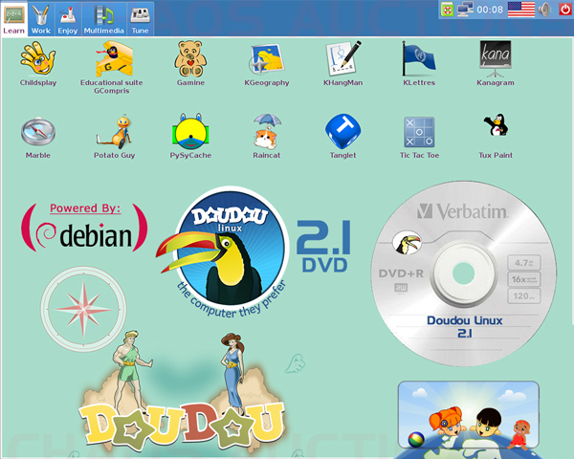This screenshot has width=574, height=459.
Task: Click the speaker volume icon
Action: pos(544,10)
